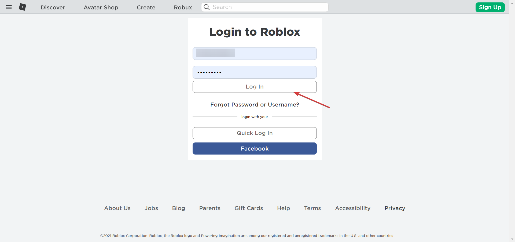Select Robux in the top navigation

(x=183, y=8)
